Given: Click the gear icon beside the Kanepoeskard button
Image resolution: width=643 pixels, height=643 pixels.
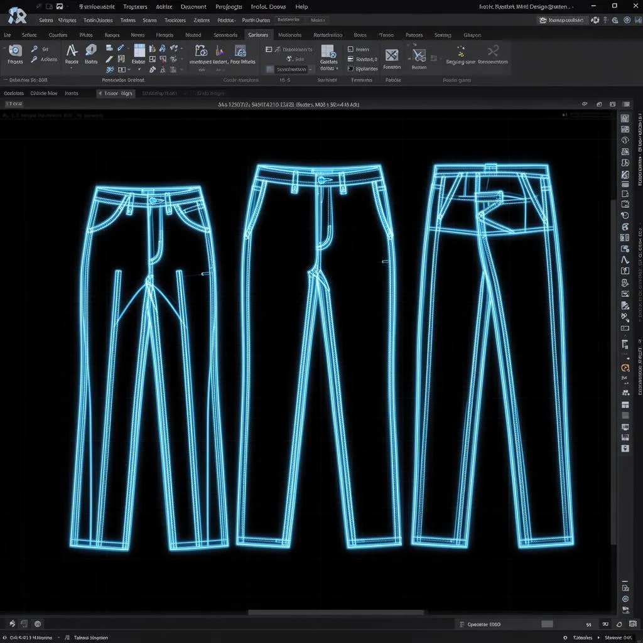Looking at the screenshot, I should [595, 20].
